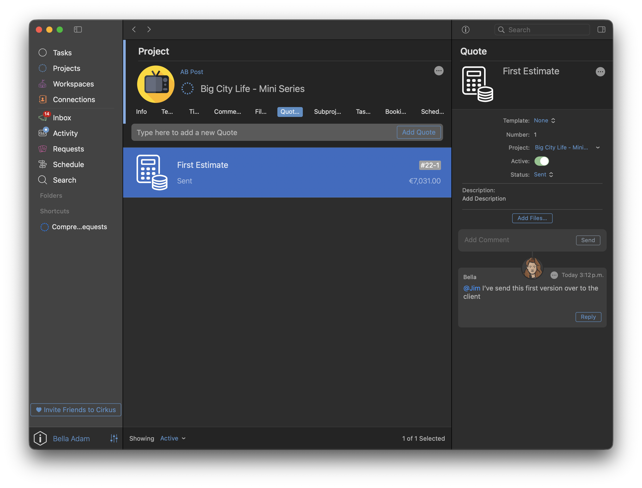
Task: Switch to the Info tab
Action: click(141, 112)
